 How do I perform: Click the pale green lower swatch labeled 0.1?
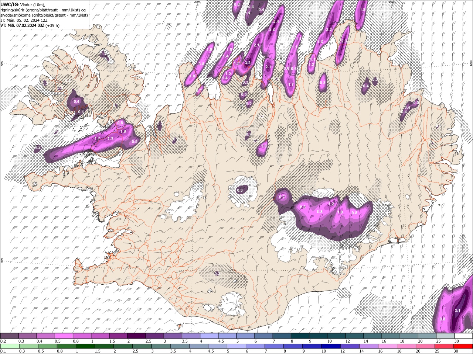(9, 346)
